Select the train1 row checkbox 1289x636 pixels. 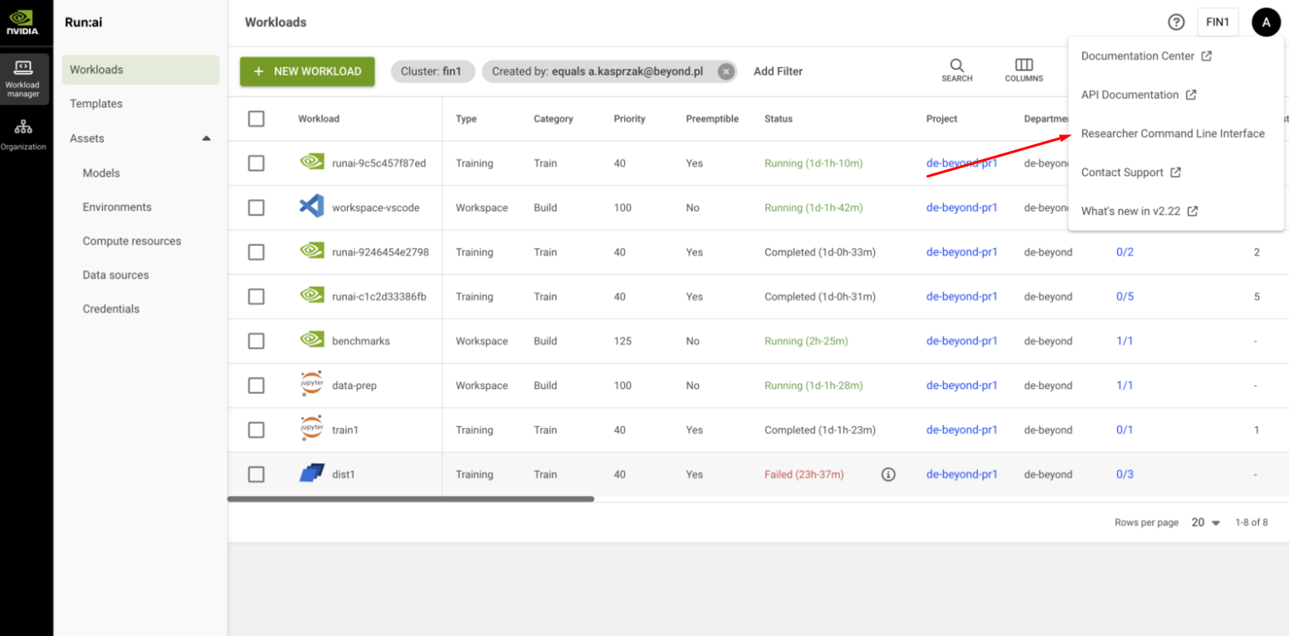click(x=256, y=430)
